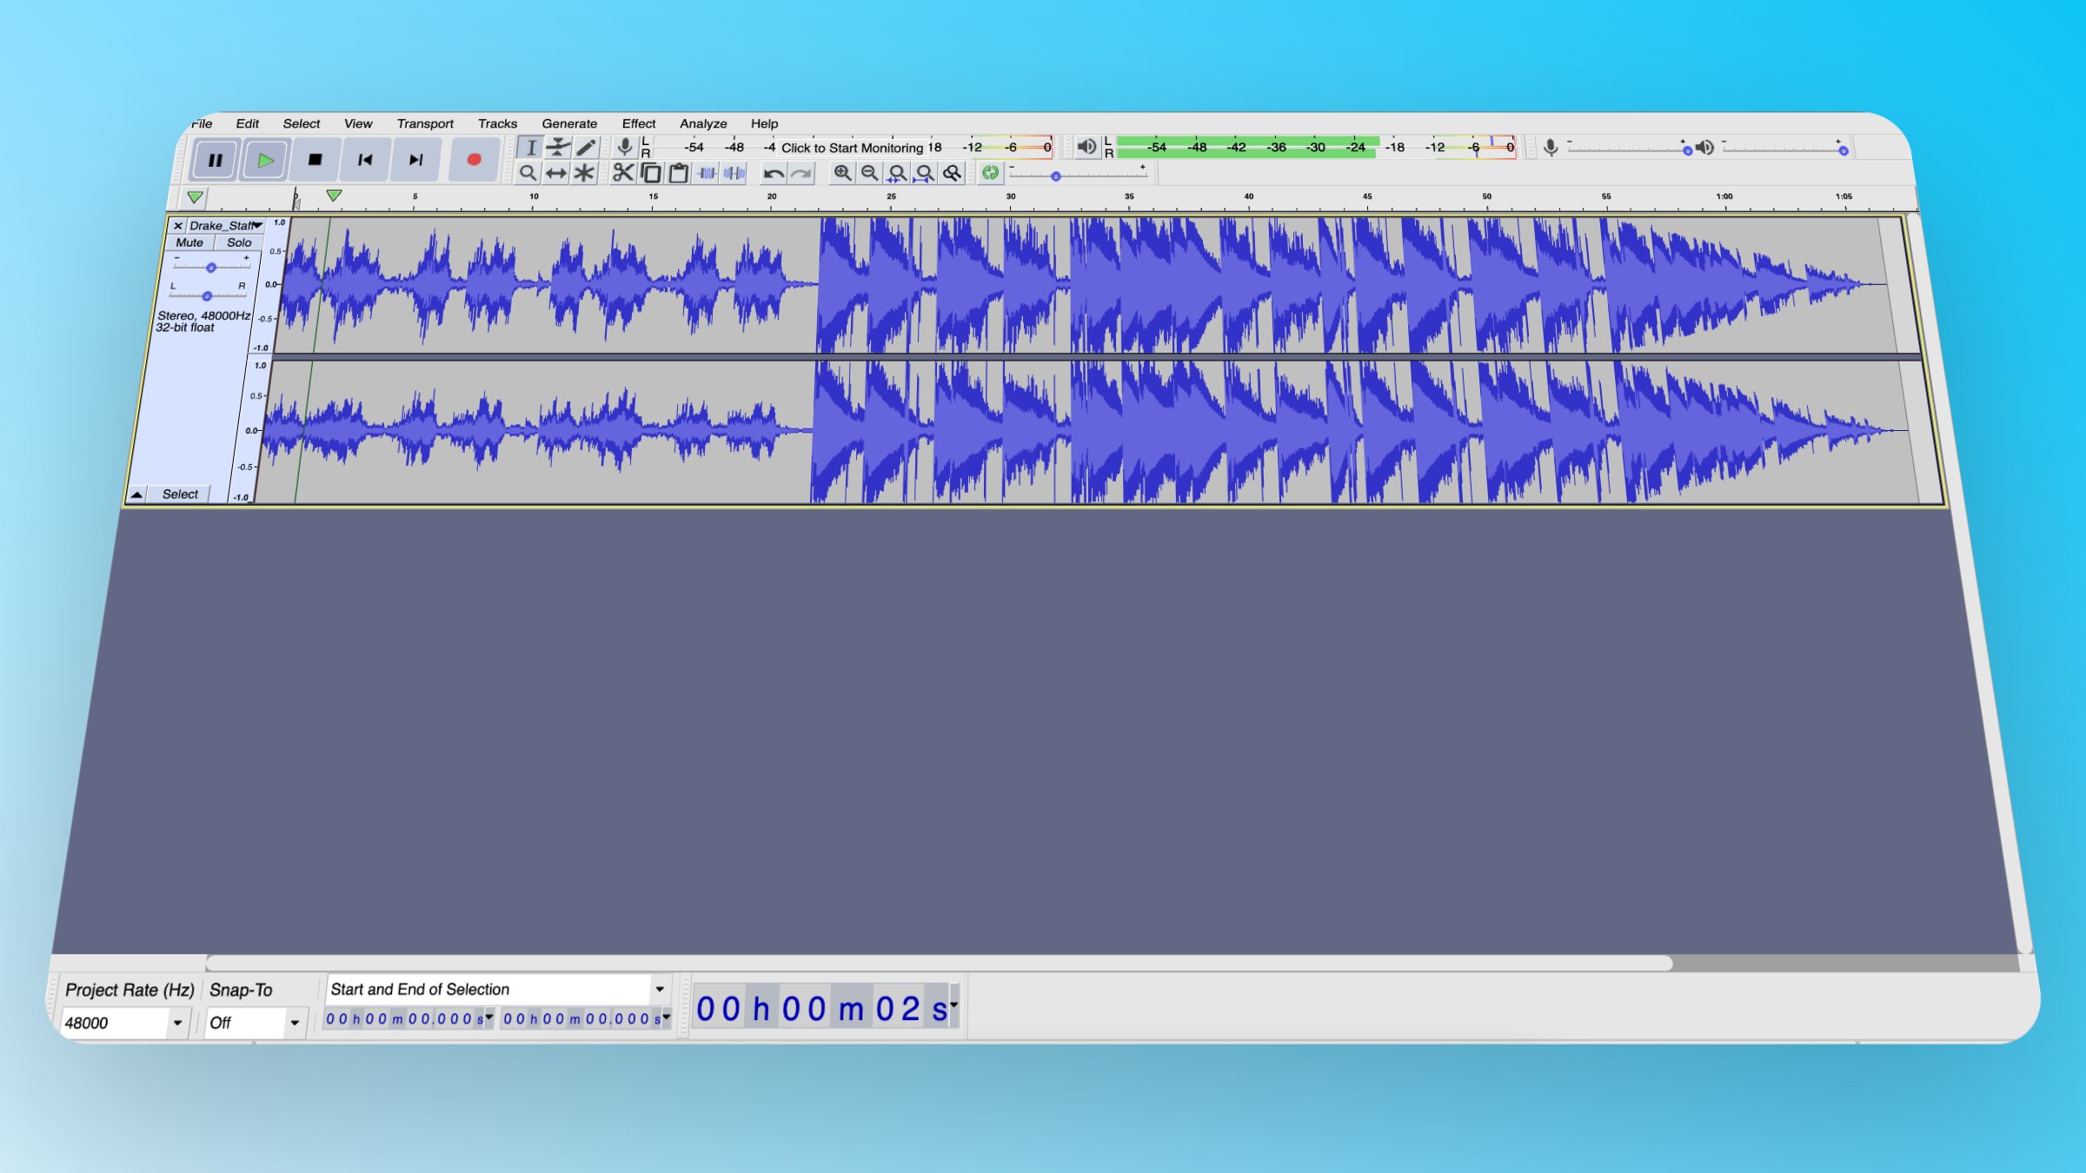This screenshot has width=2086, height=1173.
Task: Solo the Drake_Staff track
Action: [x=239, y=242]
